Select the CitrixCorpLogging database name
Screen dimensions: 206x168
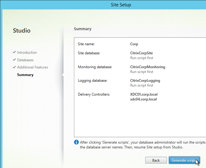coord(145,81)
